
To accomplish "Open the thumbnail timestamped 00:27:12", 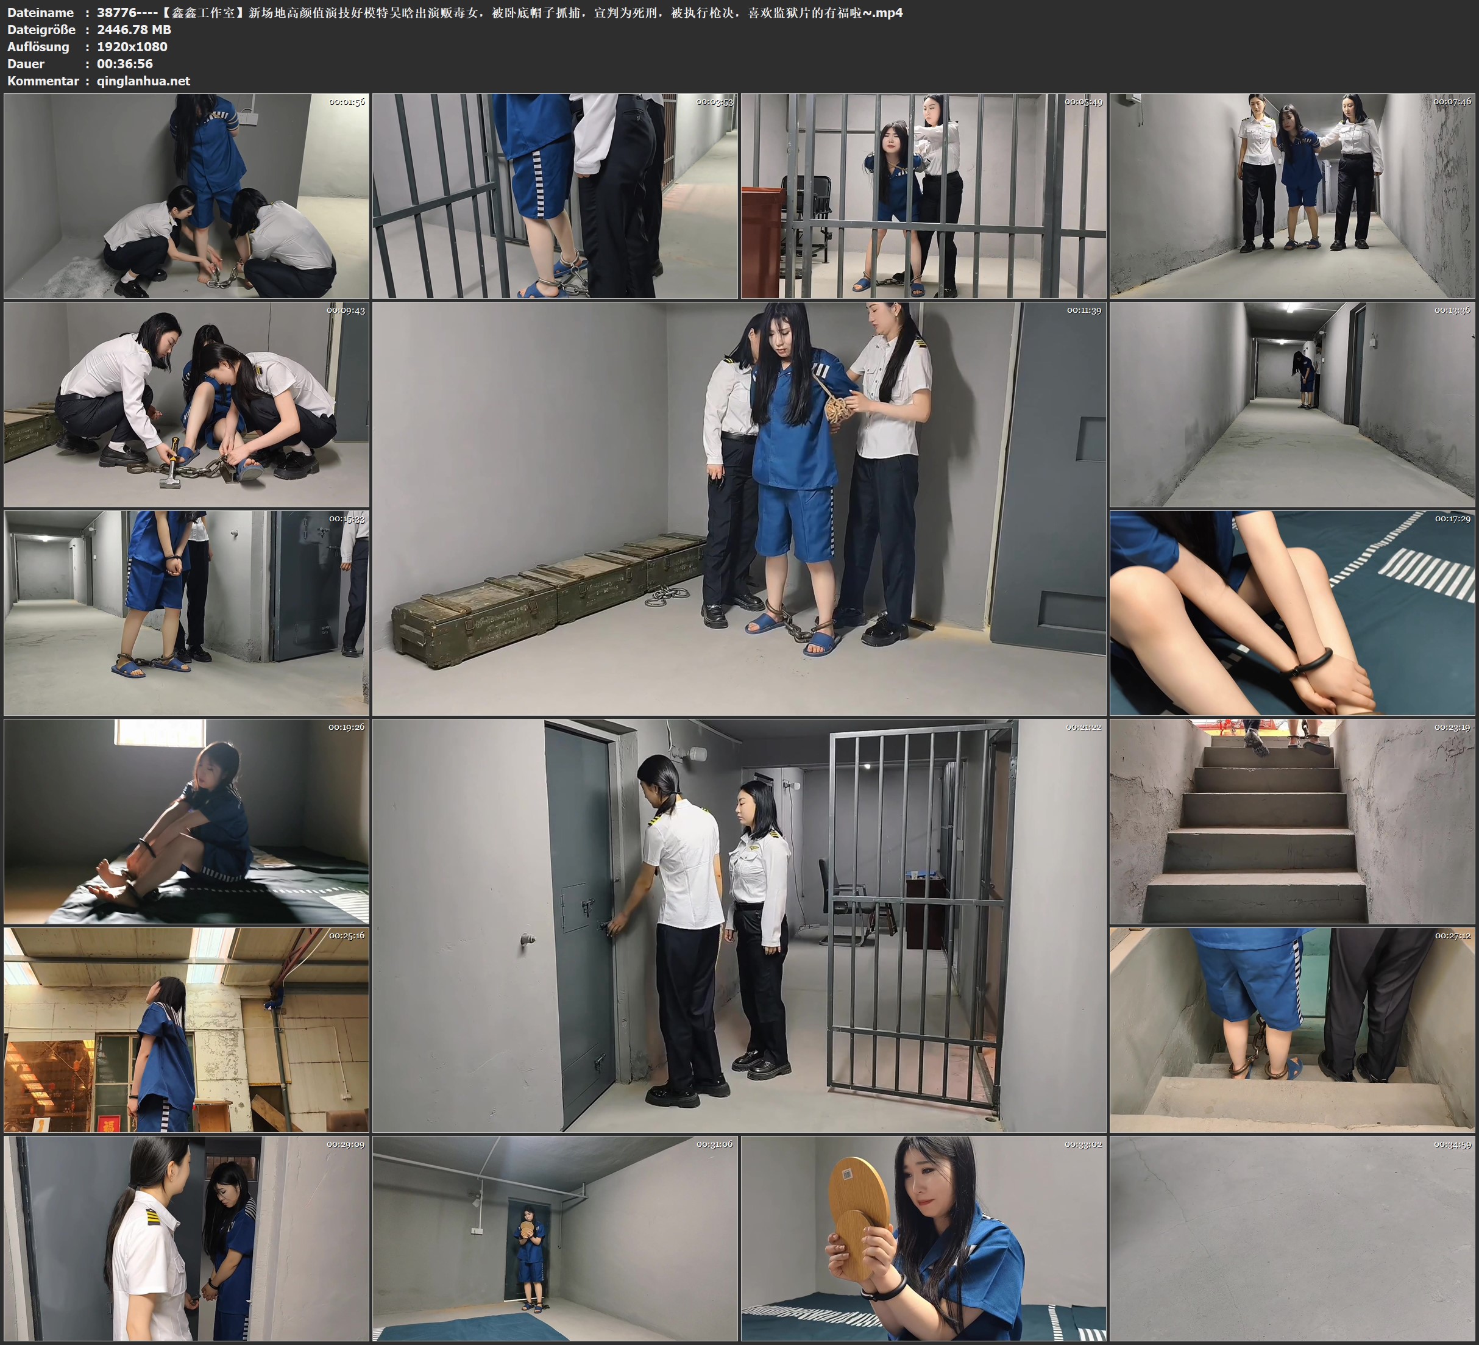I will point(1292,1029).
